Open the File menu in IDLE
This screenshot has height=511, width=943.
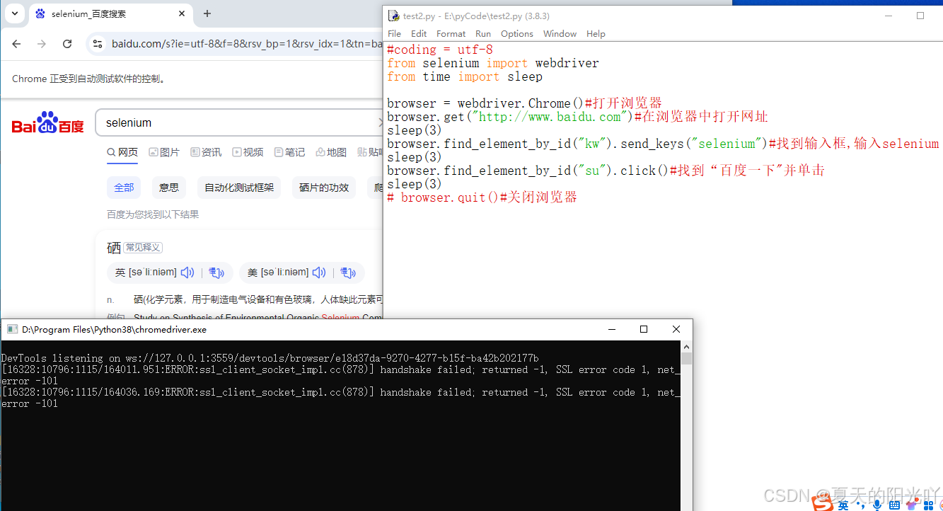point(394,33)
